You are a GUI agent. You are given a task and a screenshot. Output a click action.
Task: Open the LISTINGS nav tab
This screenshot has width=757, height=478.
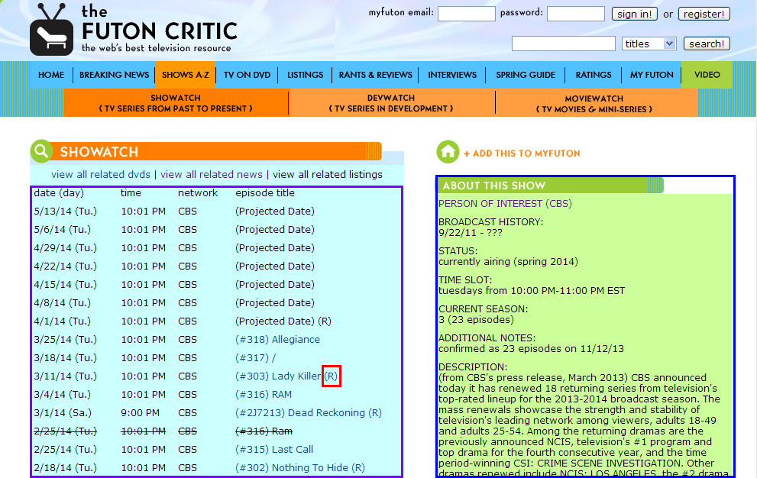[305, 75]
